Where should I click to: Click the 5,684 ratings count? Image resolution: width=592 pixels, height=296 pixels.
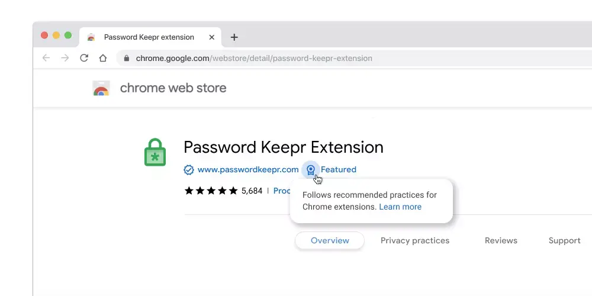(252, 191)
